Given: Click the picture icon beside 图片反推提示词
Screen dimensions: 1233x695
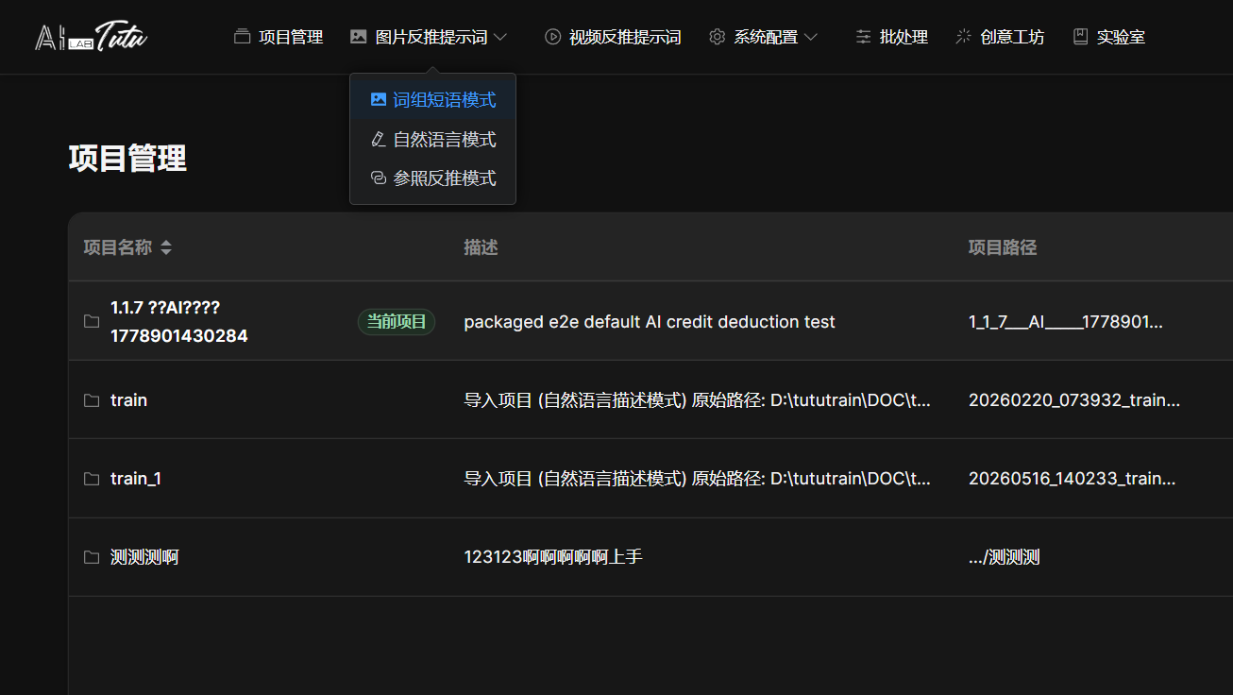Looking at the screenshot, I should point(358,37).
